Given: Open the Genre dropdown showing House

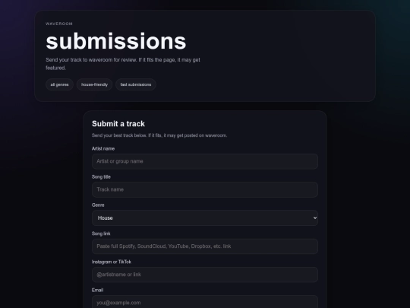Looking at the screenshot, I should tap(205, 218).
